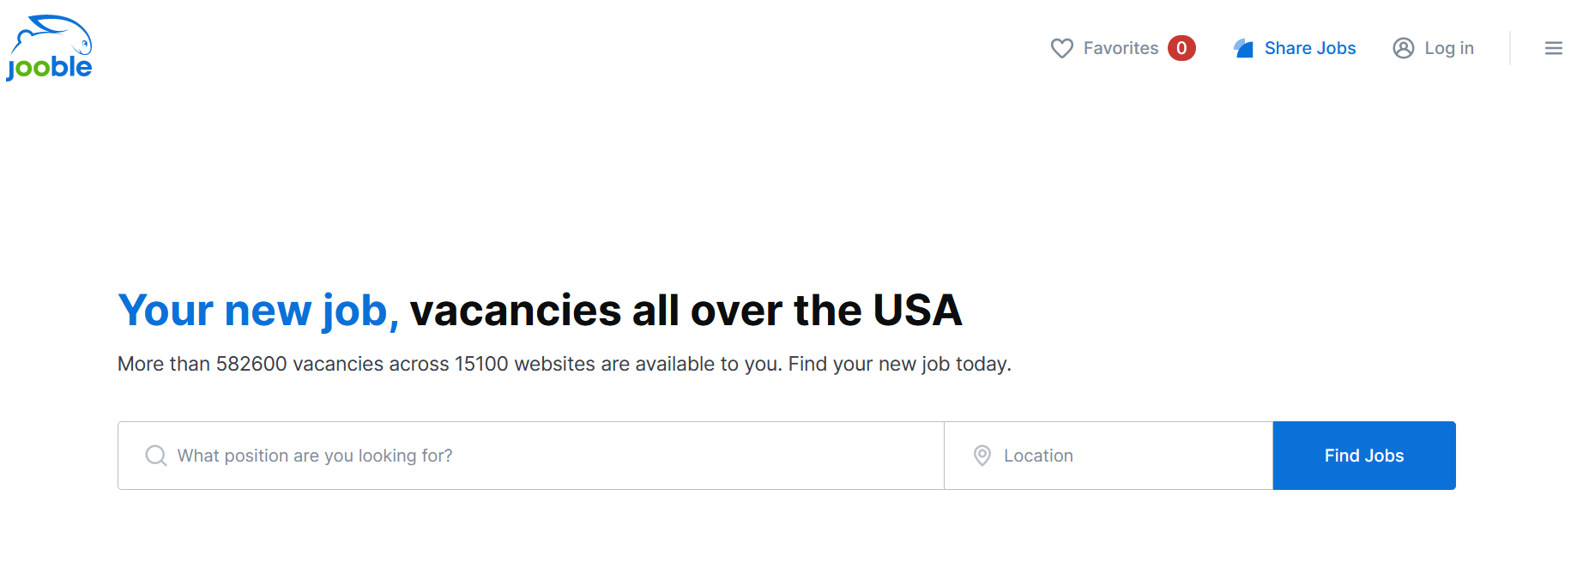
Task: Click the Favorites heart icon
Action: [x=1061, y=49]
